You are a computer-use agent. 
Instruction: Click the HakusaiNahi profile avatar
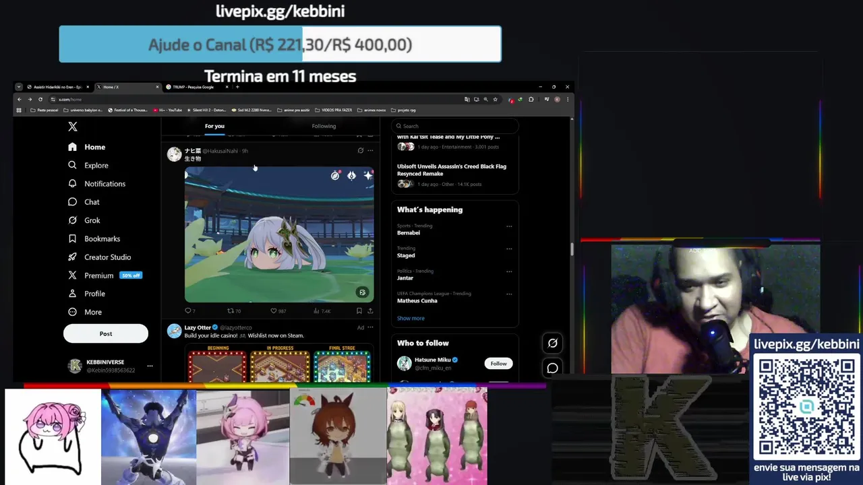click(x=175, y=154)
